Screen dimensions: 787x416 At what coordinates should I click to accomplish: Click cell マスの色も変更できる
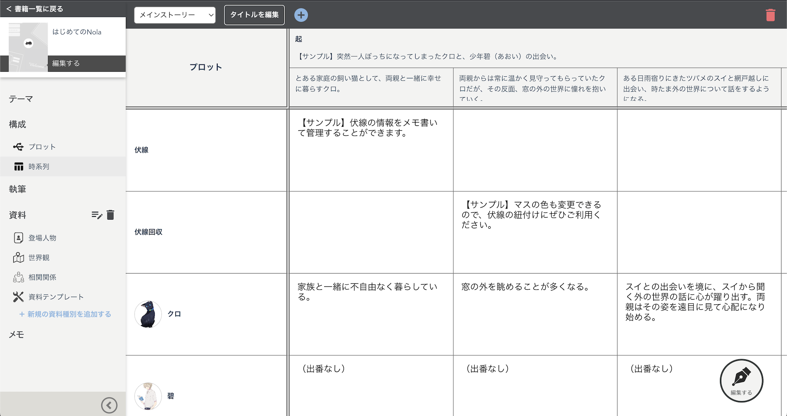535,232
